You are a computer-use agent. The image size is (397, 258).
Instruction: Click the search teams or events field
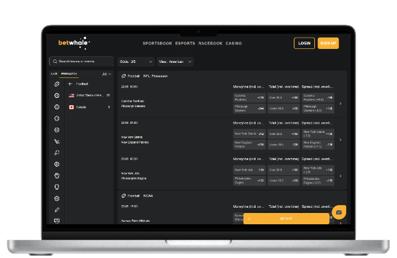pos(81,62)
